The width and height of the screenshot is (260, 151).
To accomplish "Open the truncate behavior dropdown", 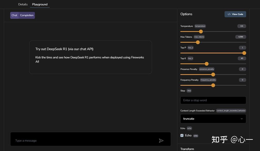I will (213, 119).
